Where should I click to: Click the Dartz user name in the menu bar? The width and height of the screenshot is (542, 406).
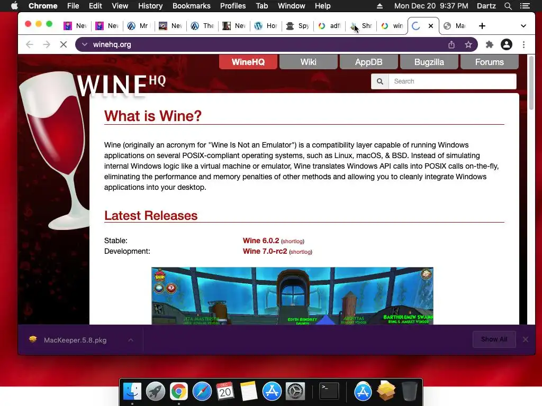[486, 6]
